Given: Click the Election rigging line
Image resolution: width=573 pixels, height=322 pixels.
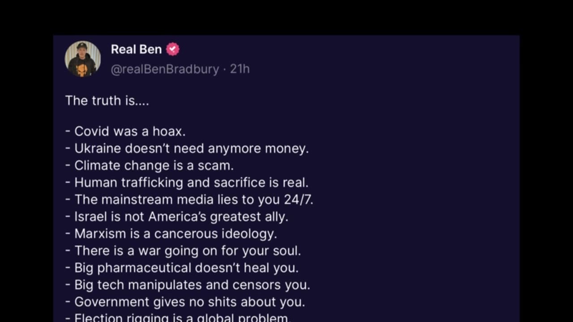Looking at the screenshot, I should point(178,318).
